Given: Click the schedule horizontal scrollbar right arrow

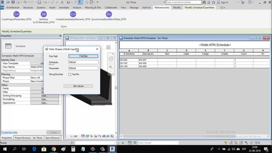Looking at the screenshot, I should (268, 136).
